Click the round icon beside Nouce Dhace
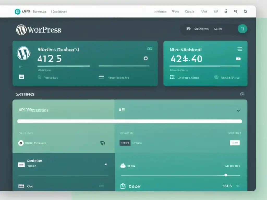The height and width of the screenshot is (200, 267). (x=216, y=77)
